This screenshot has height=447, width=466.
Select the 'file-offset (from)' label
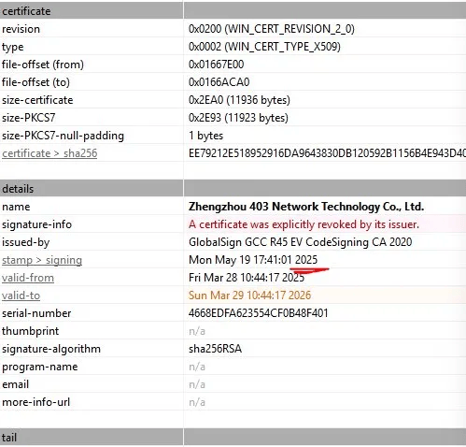[x=43, y=65]
